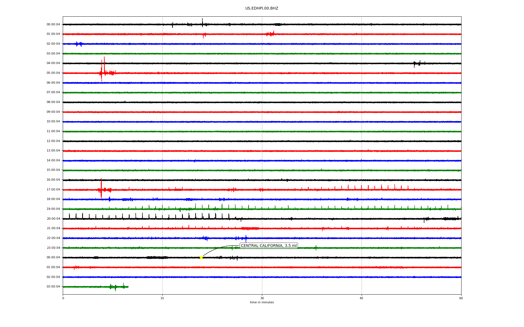Image resolution: width=524 pixels, height=327 pixels.
Task: Click the 05:00:04 trace time label
Action: click(53, 73)
